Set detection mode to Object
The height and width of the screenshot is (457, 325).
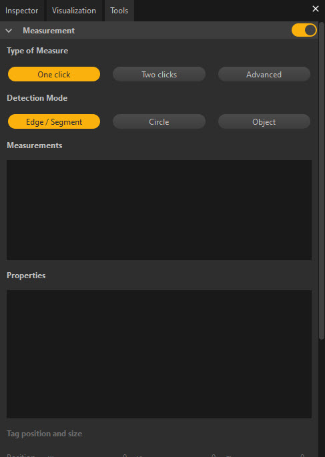(x=264, y=121)
